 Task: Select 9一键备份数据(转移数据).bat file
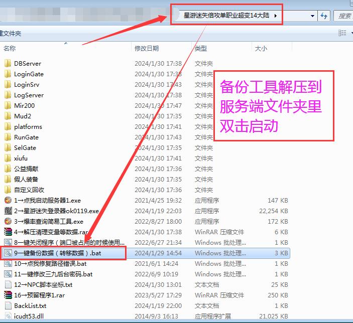58,253
